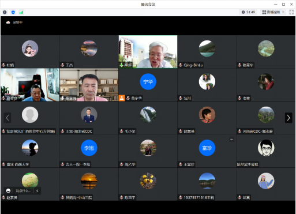Click muted mic icon next to Qing-BinLu
The image size is (296, 214).
181,65
